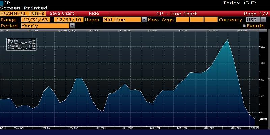Select the Annotate tool
The width and height of the screenshot is (270, 135).
tap(126, 31)
